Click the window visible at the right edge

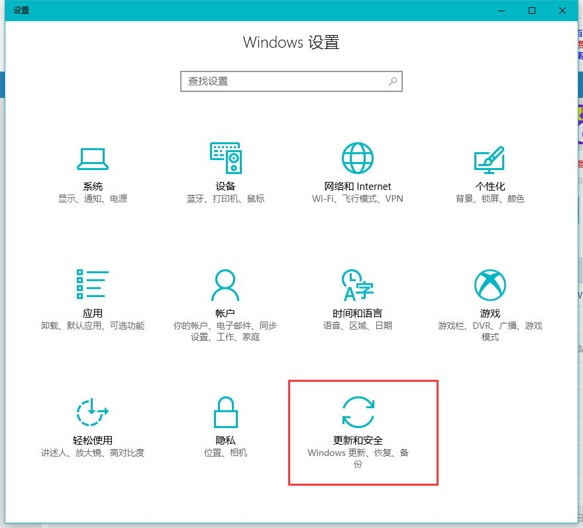(x=580, y=265)
